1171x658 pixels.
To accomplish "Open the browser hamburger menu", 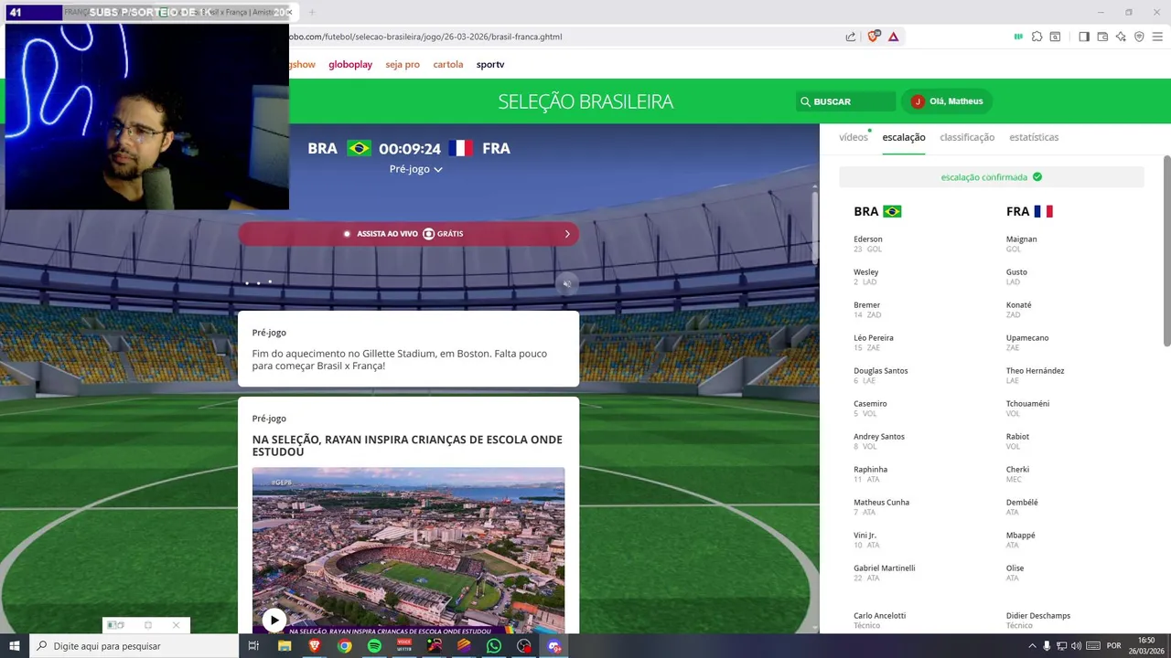I will point(1157,37).
